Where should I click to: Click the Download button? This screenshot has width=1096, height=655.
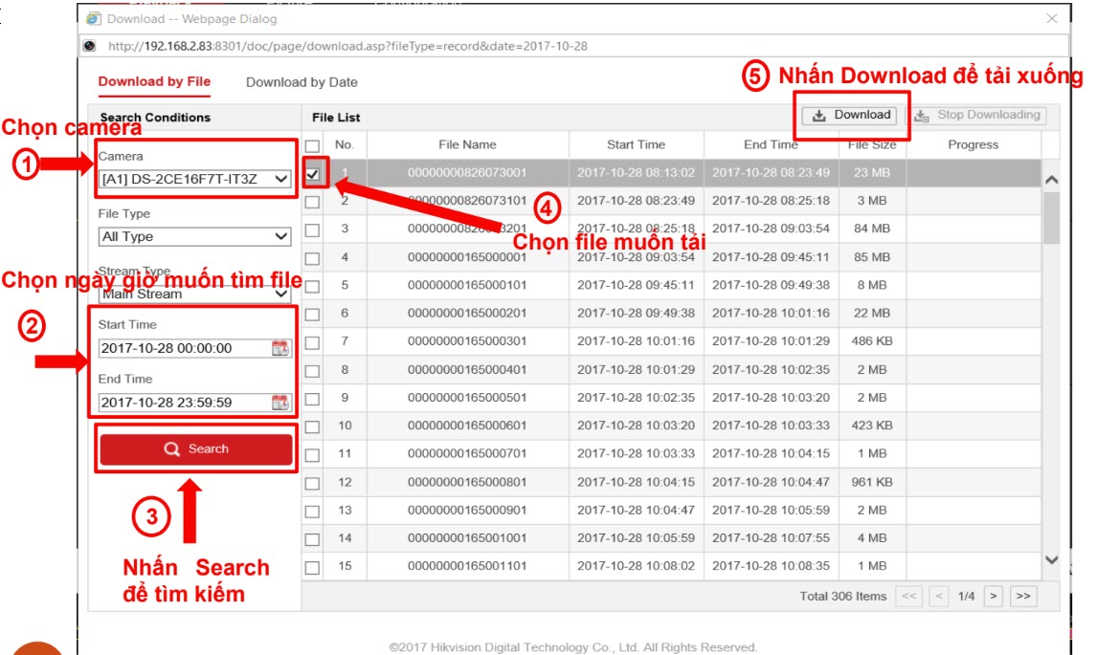pyautogui.click(x=851, y=115)
